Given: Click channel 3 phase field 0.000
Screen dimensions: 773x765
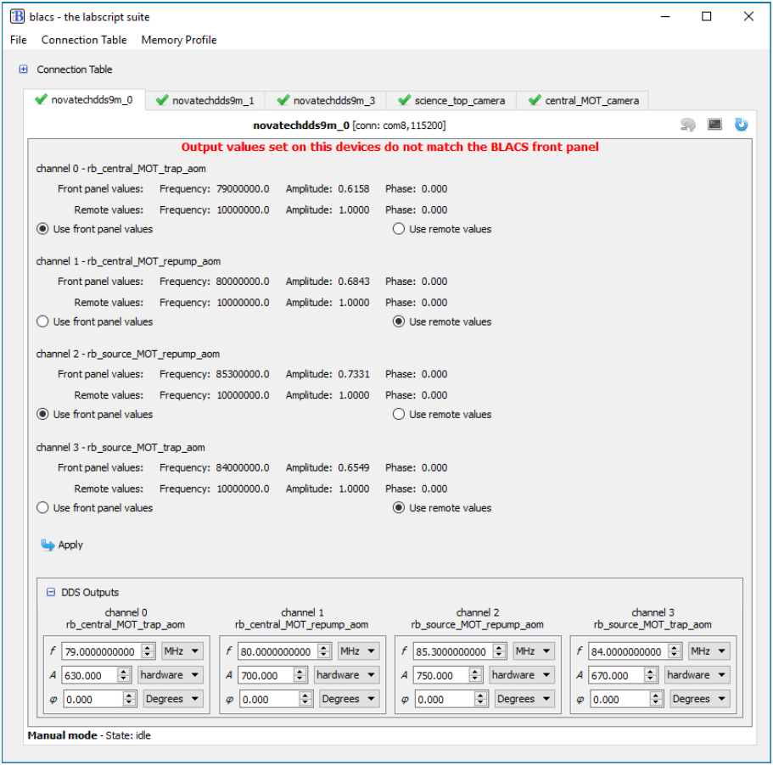Looking at the screenshot, I should click(620, 699).
